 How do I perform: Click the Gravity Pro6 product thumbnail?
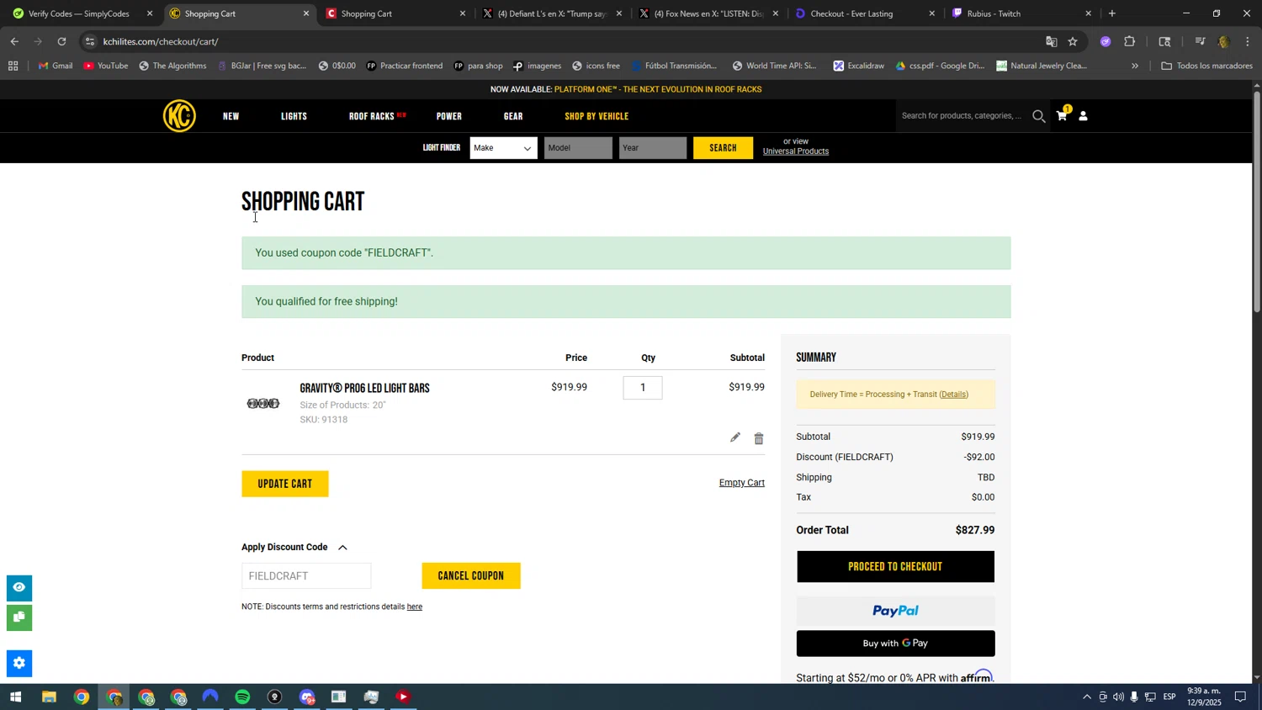[x=262, y=404]
